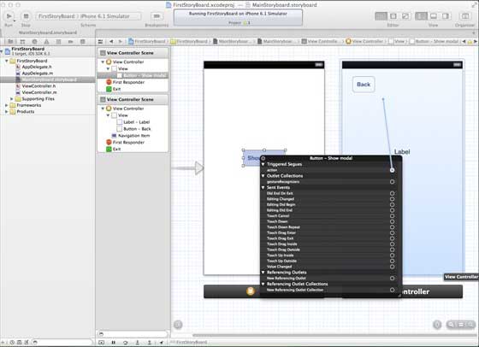Click the Touch Up Inside connection circle
479x347 pixels.
pos(392,256)
